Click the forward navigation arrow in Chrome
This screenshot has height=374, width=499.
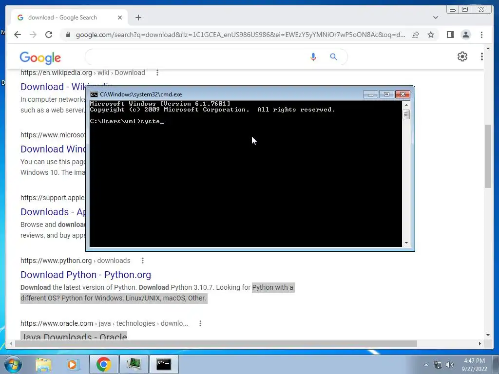(x=33, y=35)
